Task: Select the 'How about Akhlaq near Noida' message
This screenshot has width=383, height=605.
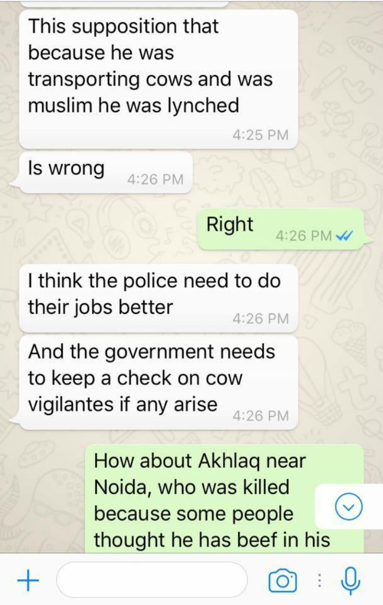Action: pos(224,498)
